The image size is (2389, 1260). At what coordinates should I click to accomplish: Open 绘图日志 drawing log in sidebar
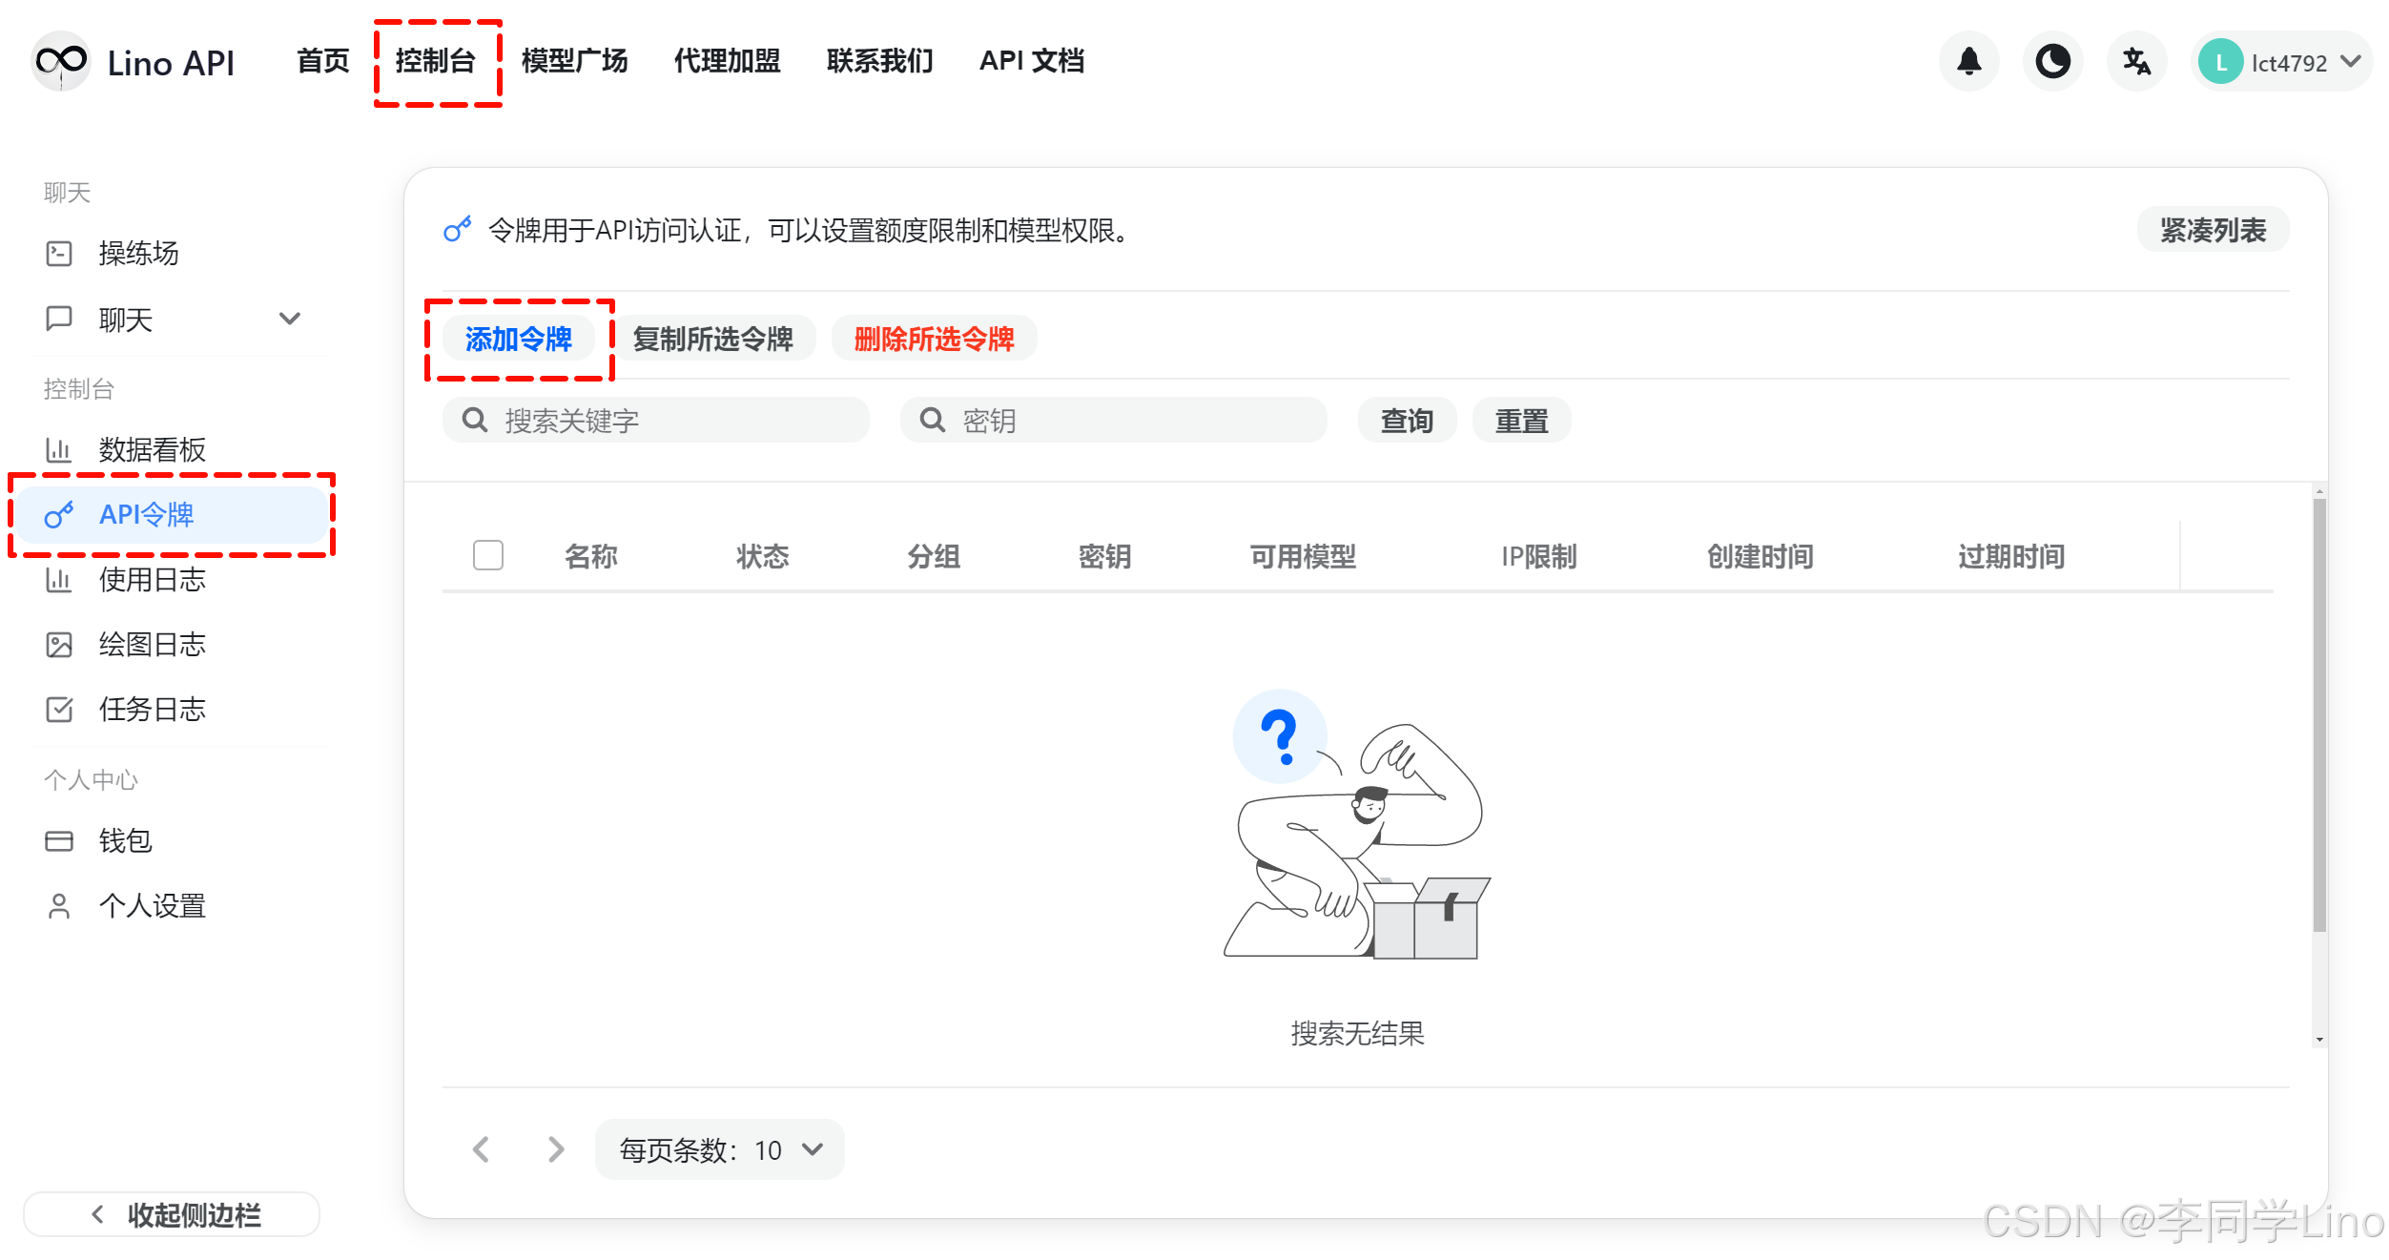(x=152, y=645)
